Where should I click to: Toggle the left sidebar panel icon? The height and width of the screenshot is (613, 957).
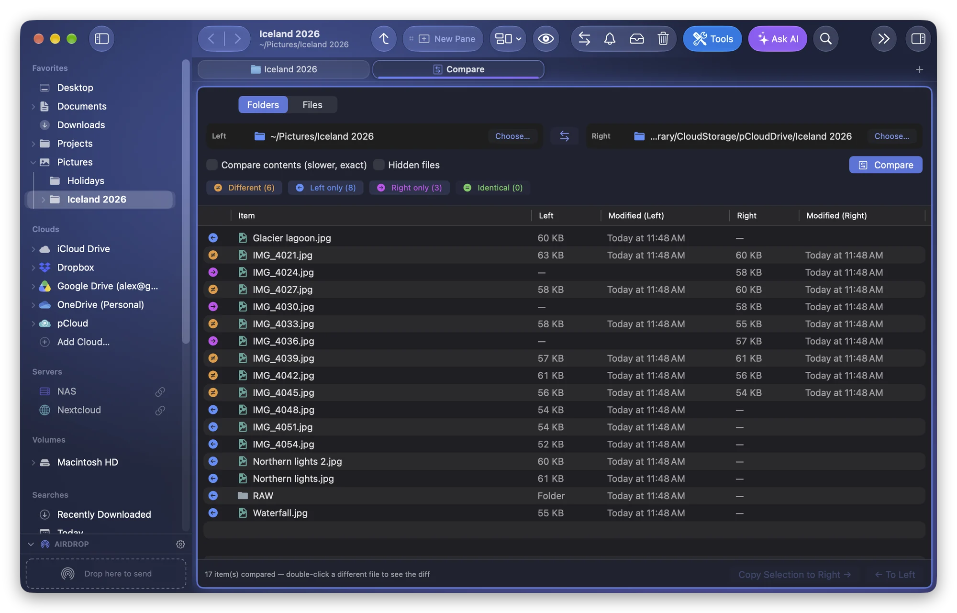[102, 39]
